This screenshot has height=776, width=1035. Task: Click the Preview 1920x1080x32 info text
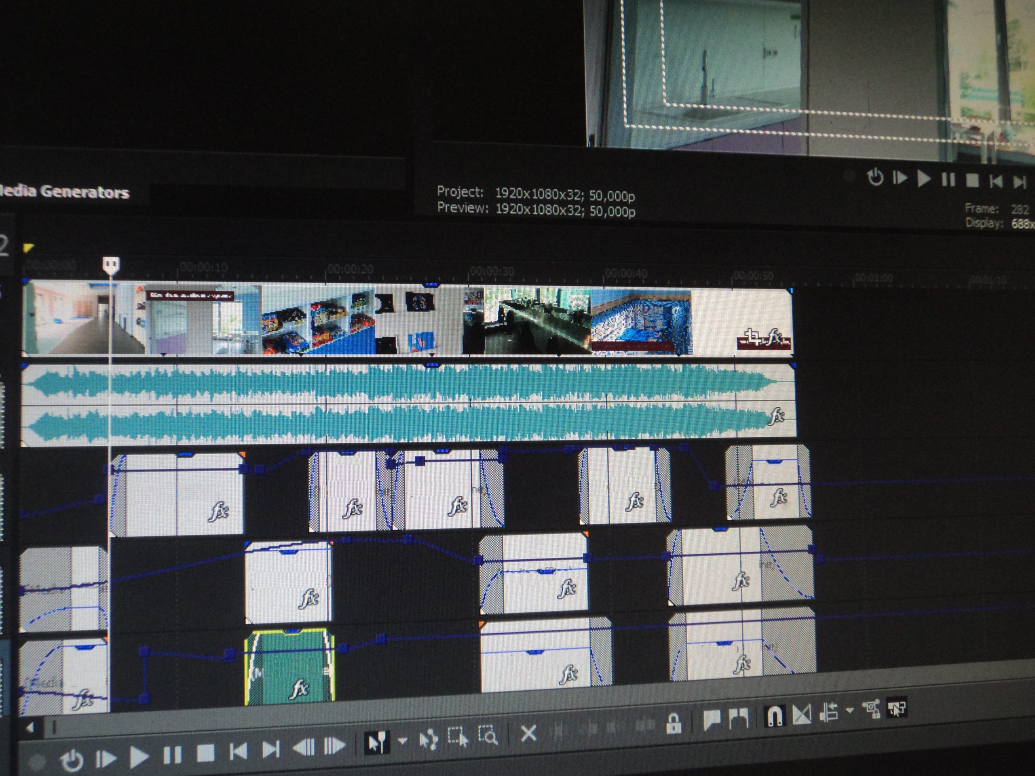(x=536, y=209)
